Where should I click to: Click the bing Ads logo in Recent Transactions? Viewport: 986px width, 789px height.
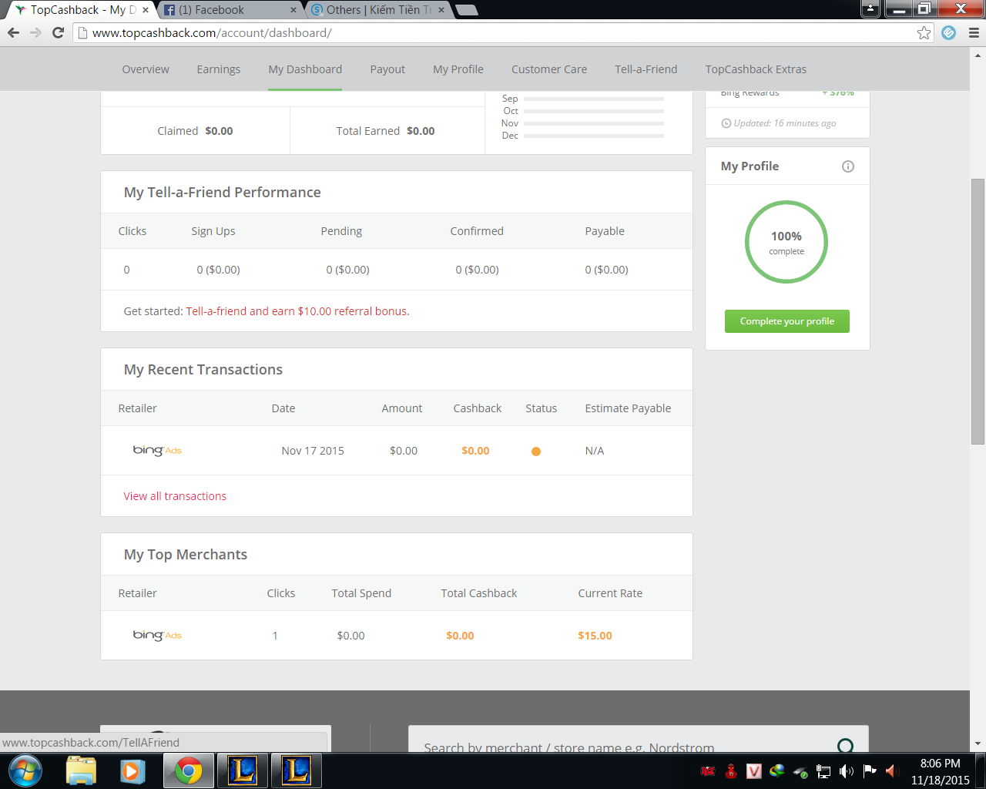tap(157, 451)
